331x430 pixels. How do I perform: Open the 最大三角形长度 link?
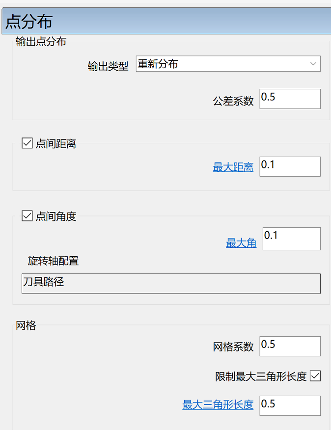[x=218, y=405]
